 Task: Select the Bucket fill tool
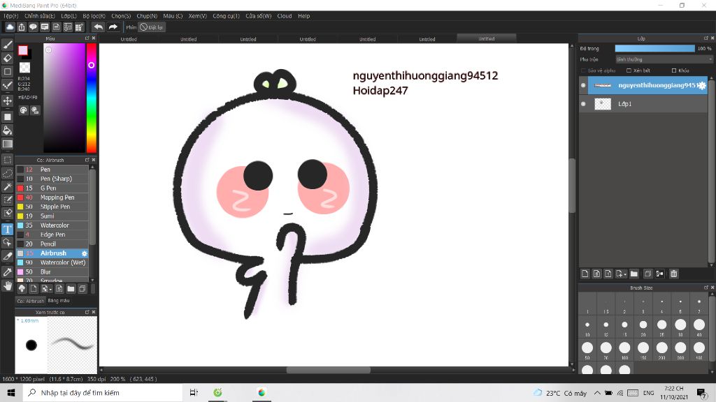(8, 131)
